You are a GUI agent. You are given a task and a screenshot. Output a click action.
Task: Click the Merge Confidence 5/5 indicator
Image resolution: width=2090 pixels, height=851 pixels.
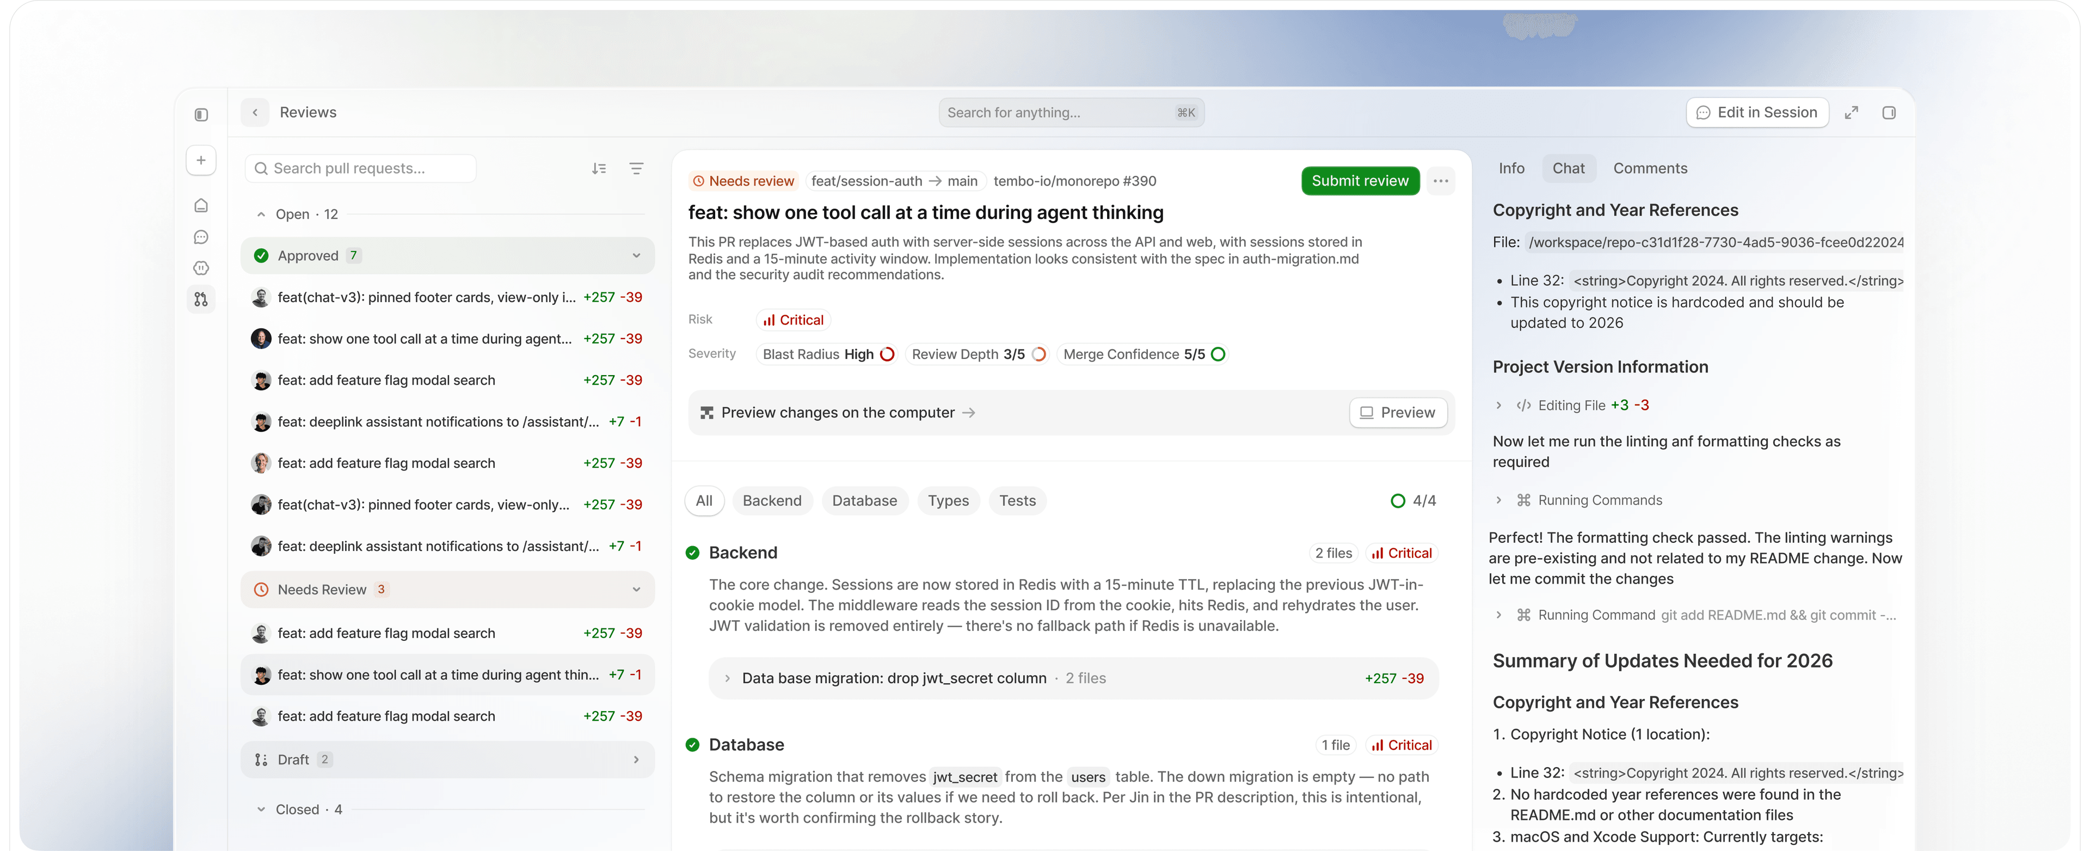point(1143,354)
